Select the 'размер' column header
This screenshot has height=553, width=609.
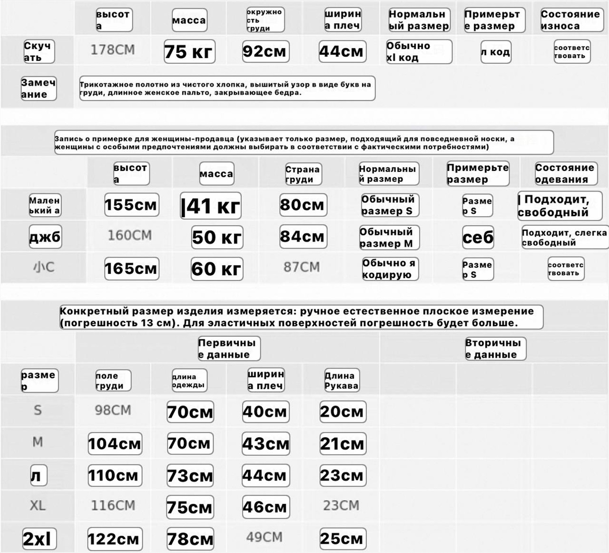click(x=39, y=380)
